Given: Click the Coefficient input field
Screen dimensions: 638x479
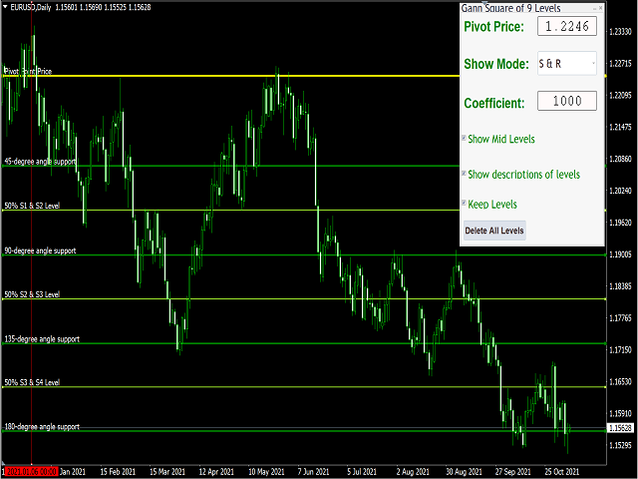Looking at the screenshot, I should click(566, 101).
